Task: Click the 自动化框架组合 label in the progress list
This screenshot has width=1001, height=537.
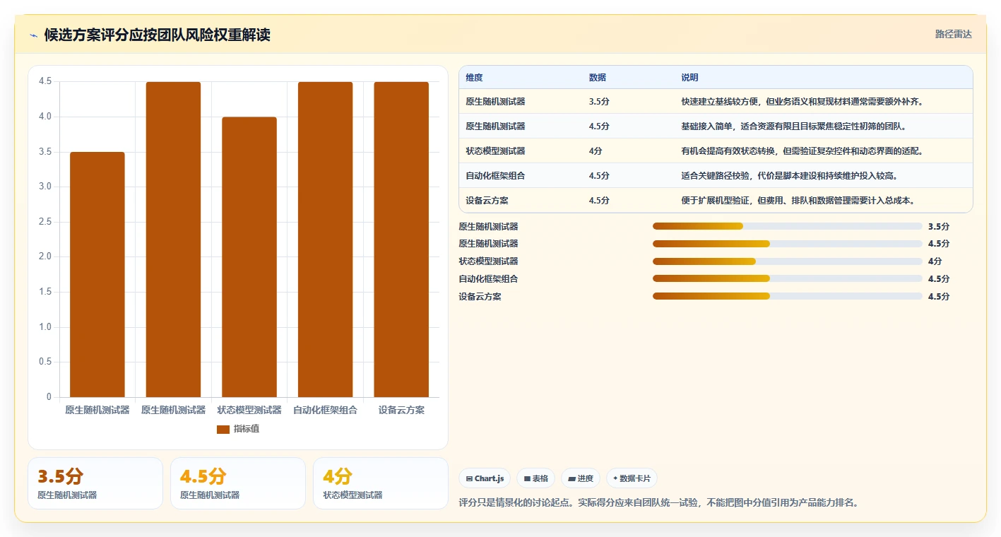Action: tap(488, 278)
